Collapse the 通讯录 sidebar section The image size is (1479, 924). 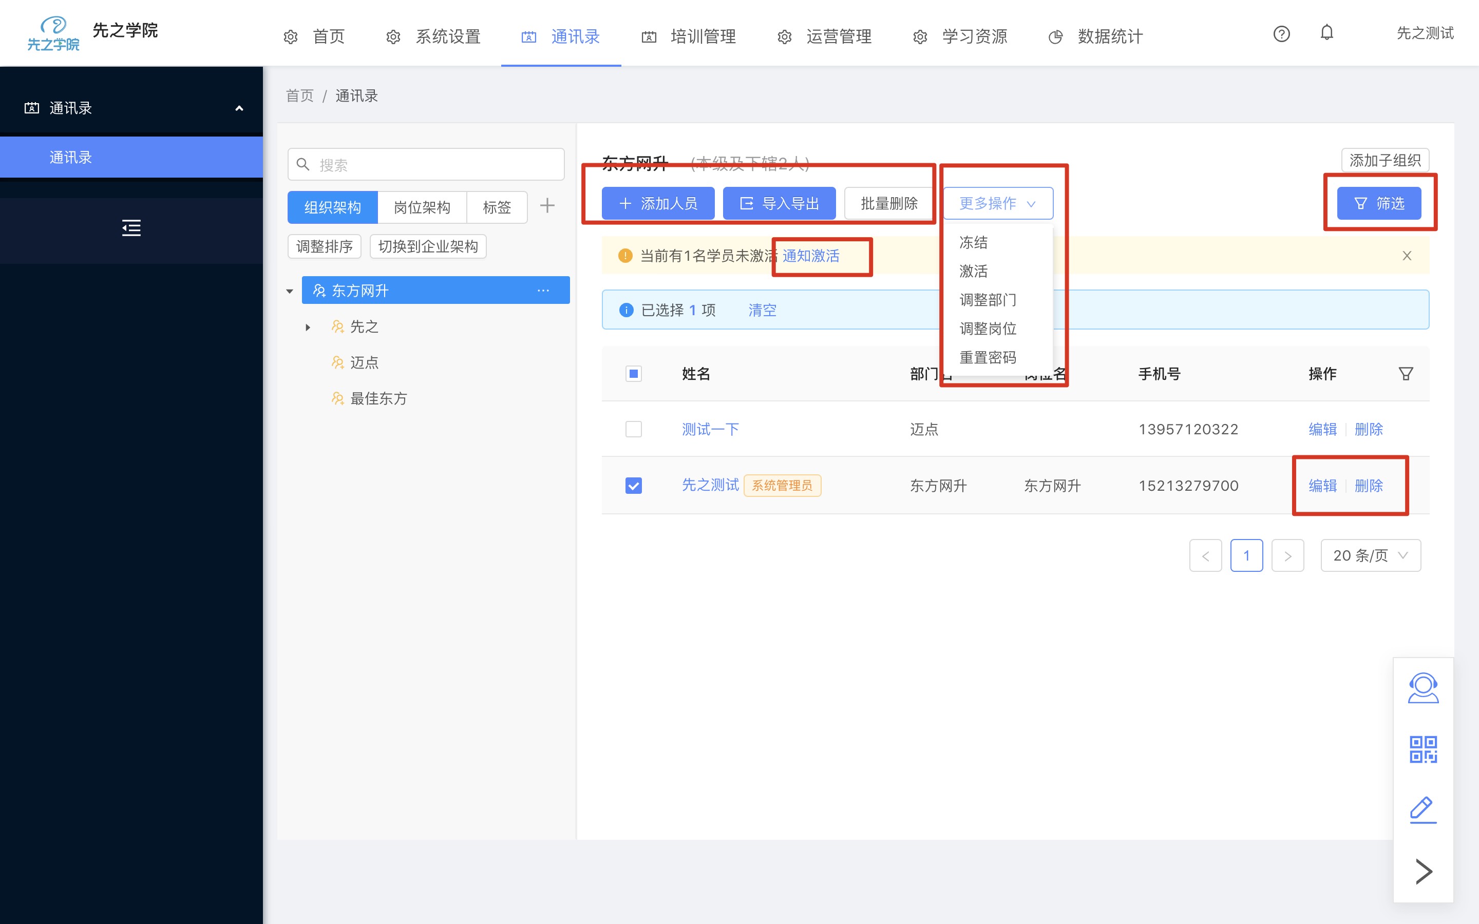[240, 108]
